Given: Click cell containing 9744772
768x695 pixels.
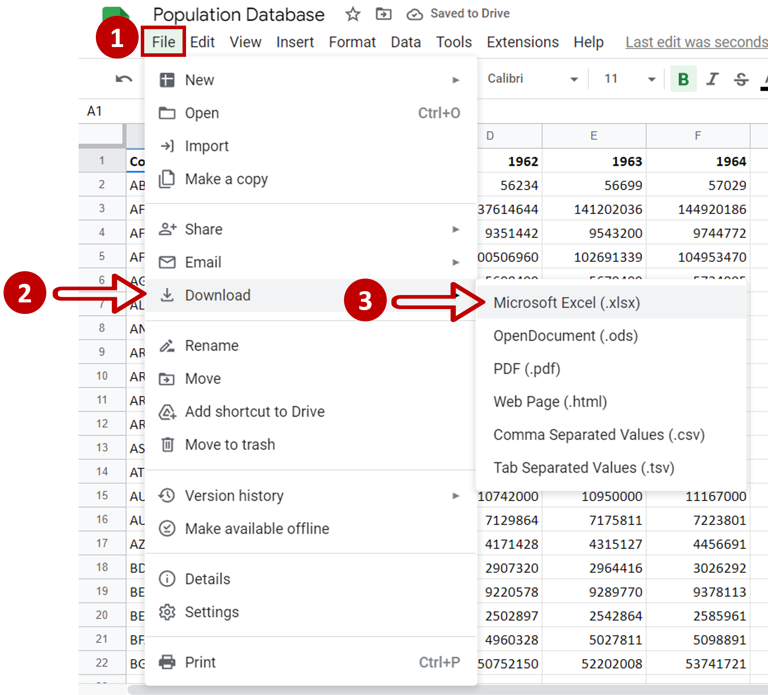Looking at the screenshot, I should [697, 233].
